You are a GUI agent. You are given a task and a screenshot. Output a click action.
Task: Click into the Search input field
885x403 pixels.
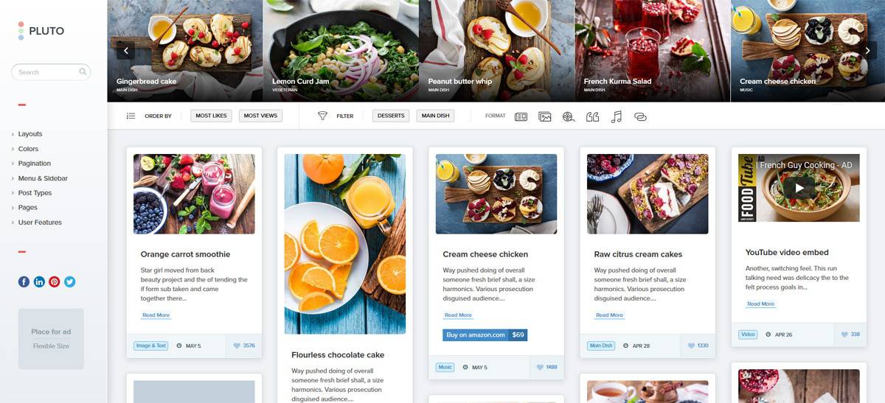51,72
